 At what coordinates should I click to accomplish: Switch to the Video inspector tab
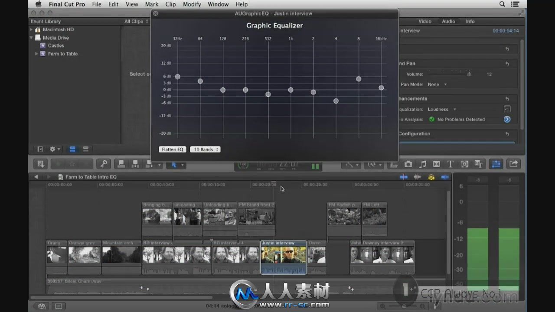point(424,21)
